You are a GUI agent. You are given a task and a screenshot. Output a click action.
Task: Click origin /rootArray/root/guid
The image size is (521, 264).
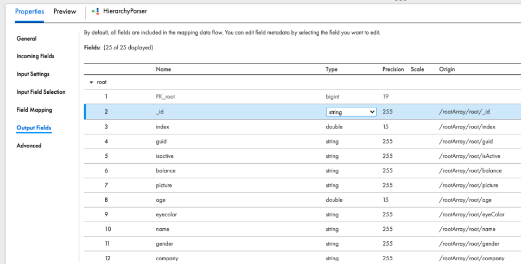[466, 141]
